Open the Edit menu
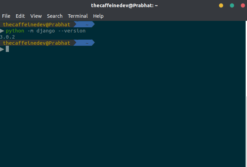 click(20, 16)
